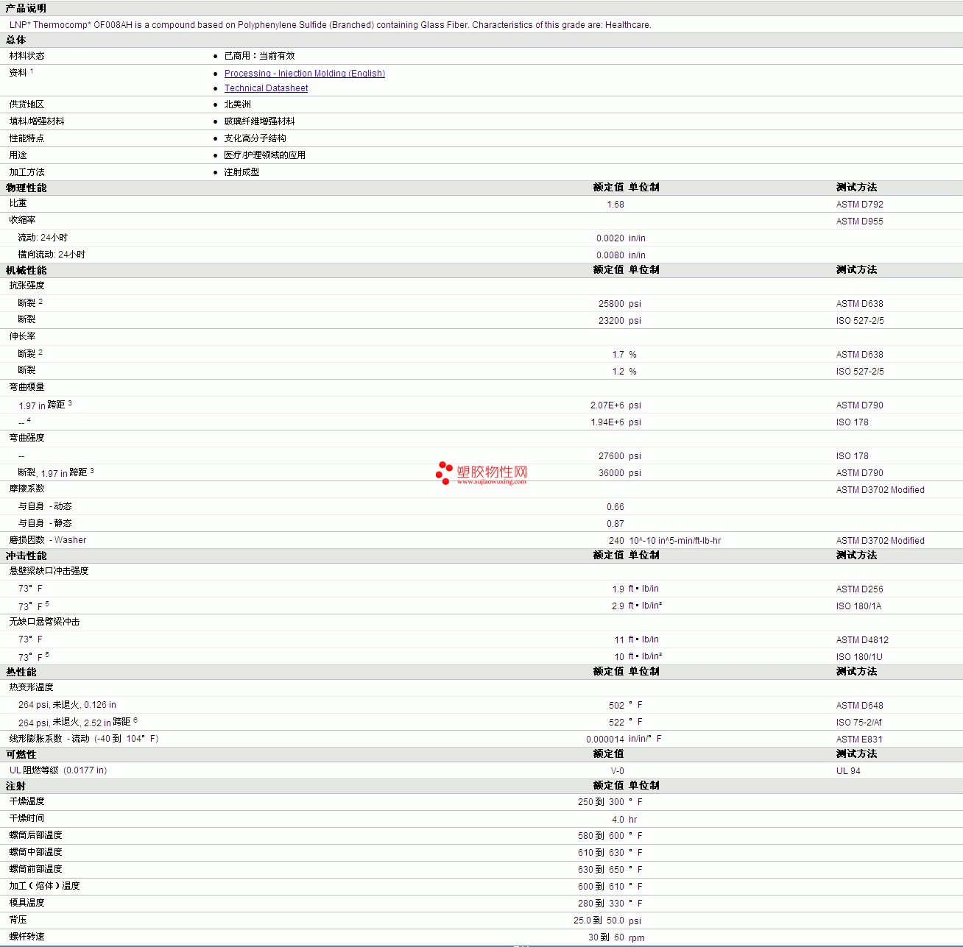
Task: Select elongation value 1.7
Action: click(x=618, y=355)
